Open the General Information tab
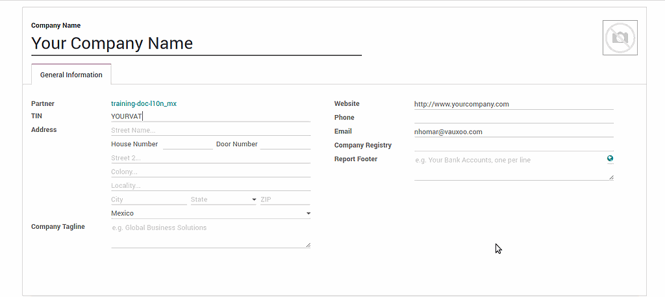 click(71, 75)
